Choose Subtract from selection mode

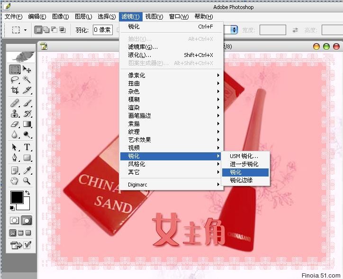(54, 29)
